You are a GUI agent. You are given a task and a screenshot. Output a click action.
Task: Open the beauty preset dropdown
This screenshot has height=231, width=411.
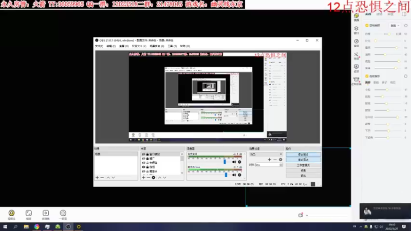pos(395,26)
